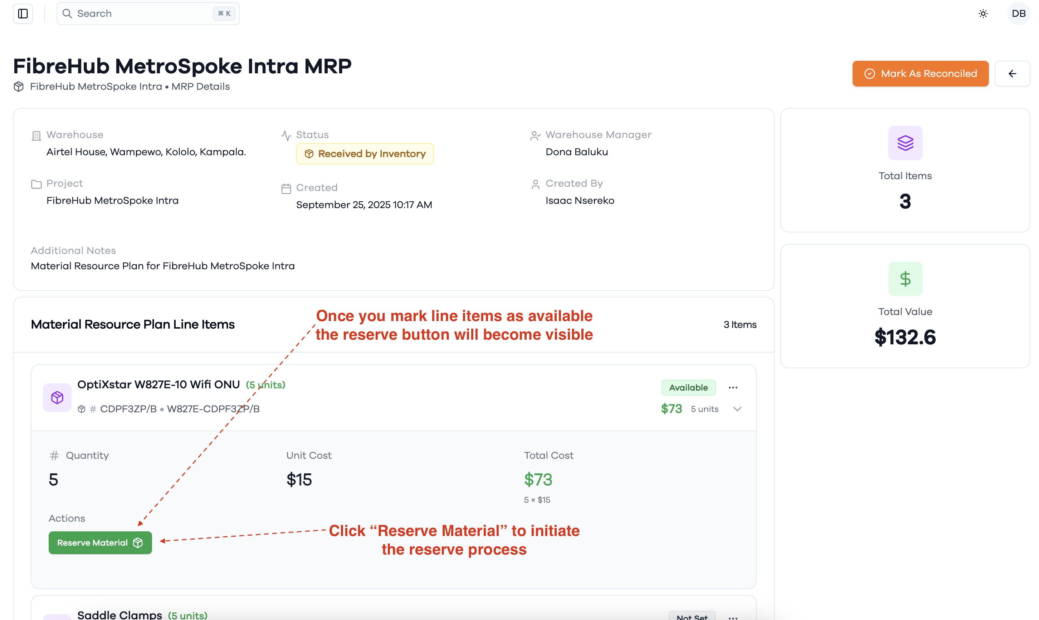Click the Status activity pulse icon
This screenshot has height=620, width=1039.
[x=286, y=136]
